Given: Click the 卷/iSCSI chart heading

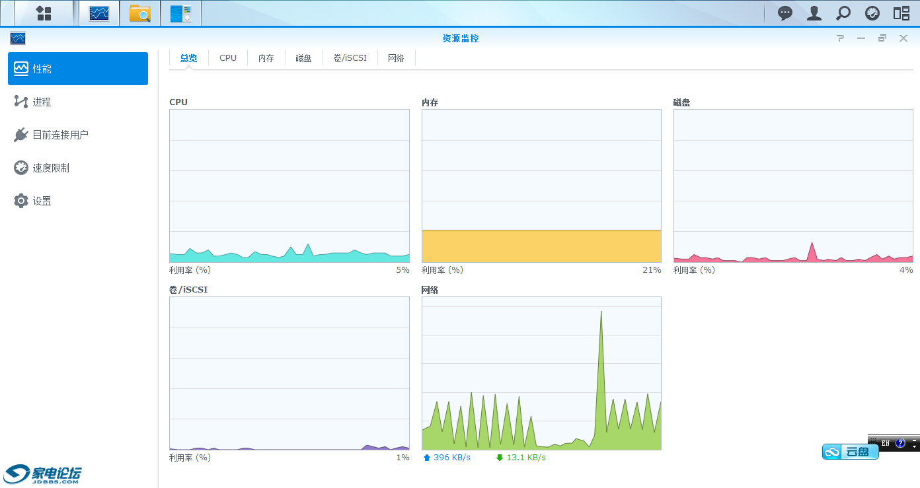Looking at the screenshot, I should click(x=188, y=290).
